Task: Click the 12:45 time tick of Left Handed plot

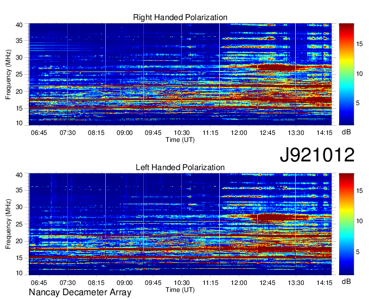Action: point(268,283)
